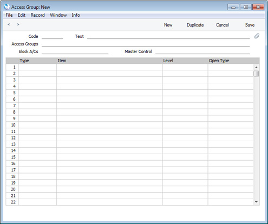Open the Window menu
This screenshot has width=268, height=224.
point(58,15)
